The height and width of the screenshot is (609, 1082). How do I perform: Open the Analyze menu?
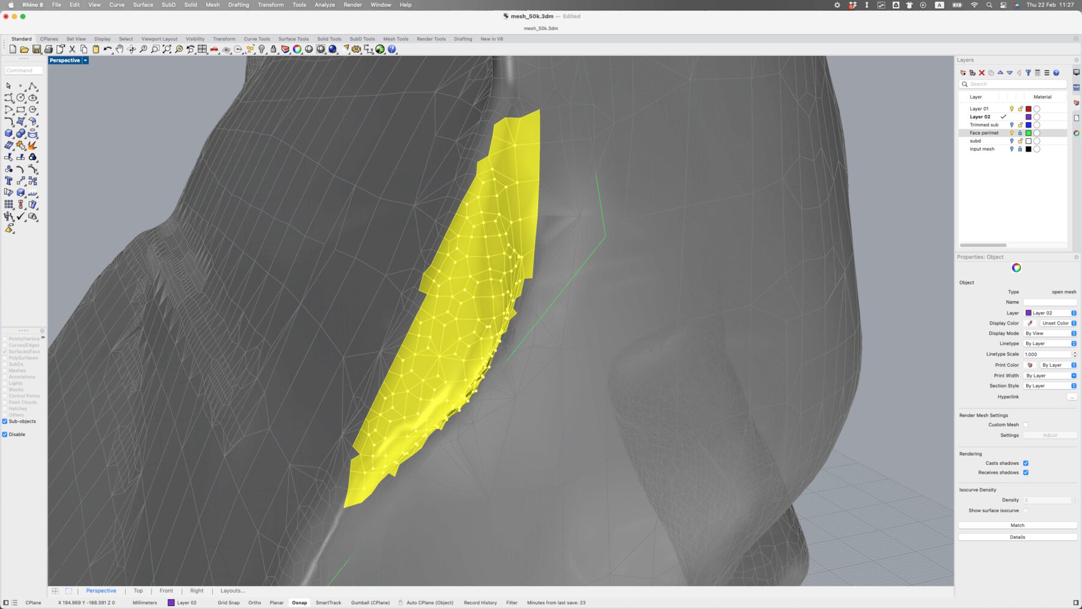click(x=325, y=5)
